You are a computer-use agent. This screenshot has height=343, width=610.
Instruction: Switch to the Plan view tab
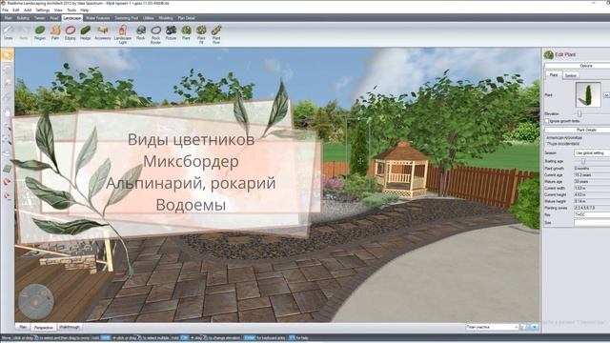pyautogui.click(x=23, y=327)
